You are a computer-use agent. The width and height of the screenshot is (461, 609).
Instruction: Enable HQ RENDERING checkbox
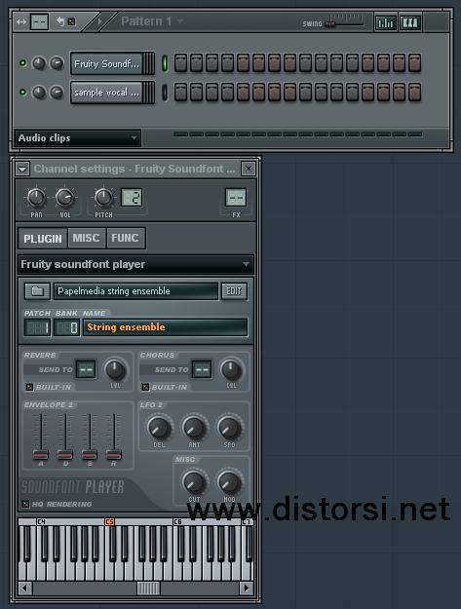[25, 504]
